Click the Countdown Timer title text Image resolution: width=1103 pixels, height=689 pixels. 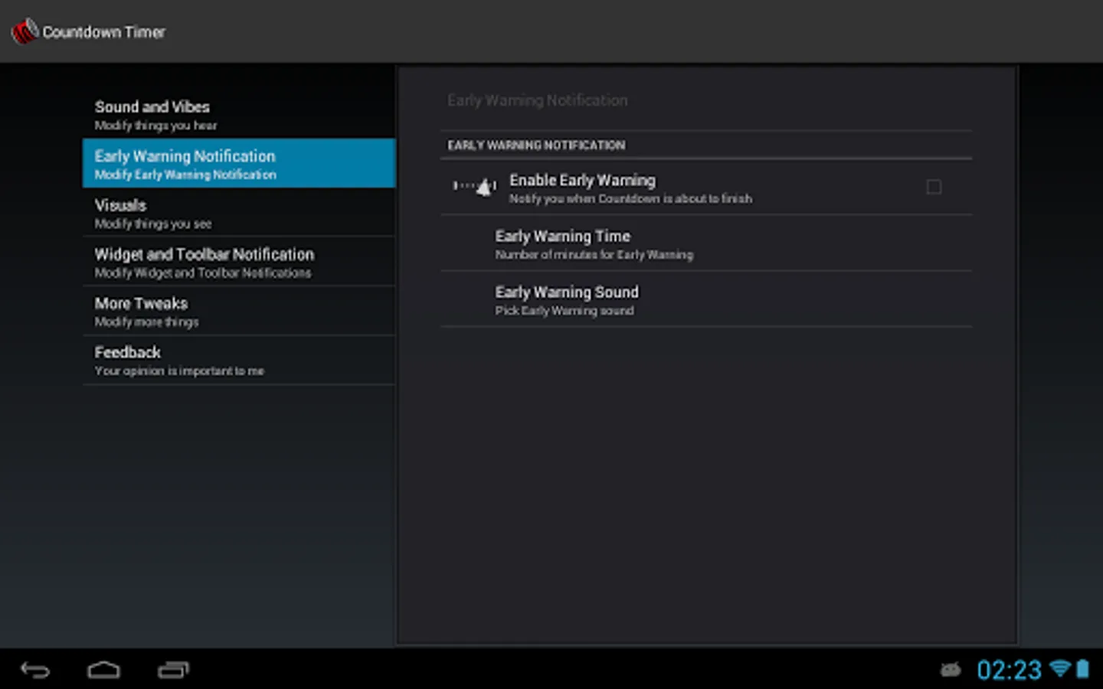click(x=103, y=32)
